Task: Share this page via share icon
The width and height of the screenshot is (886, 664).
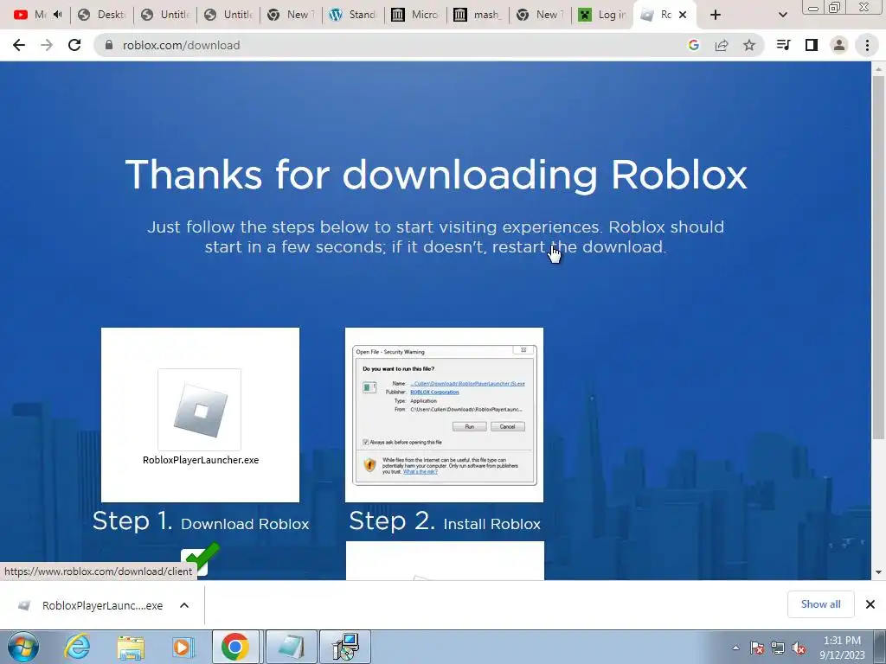Action: [x=722, y=45]
